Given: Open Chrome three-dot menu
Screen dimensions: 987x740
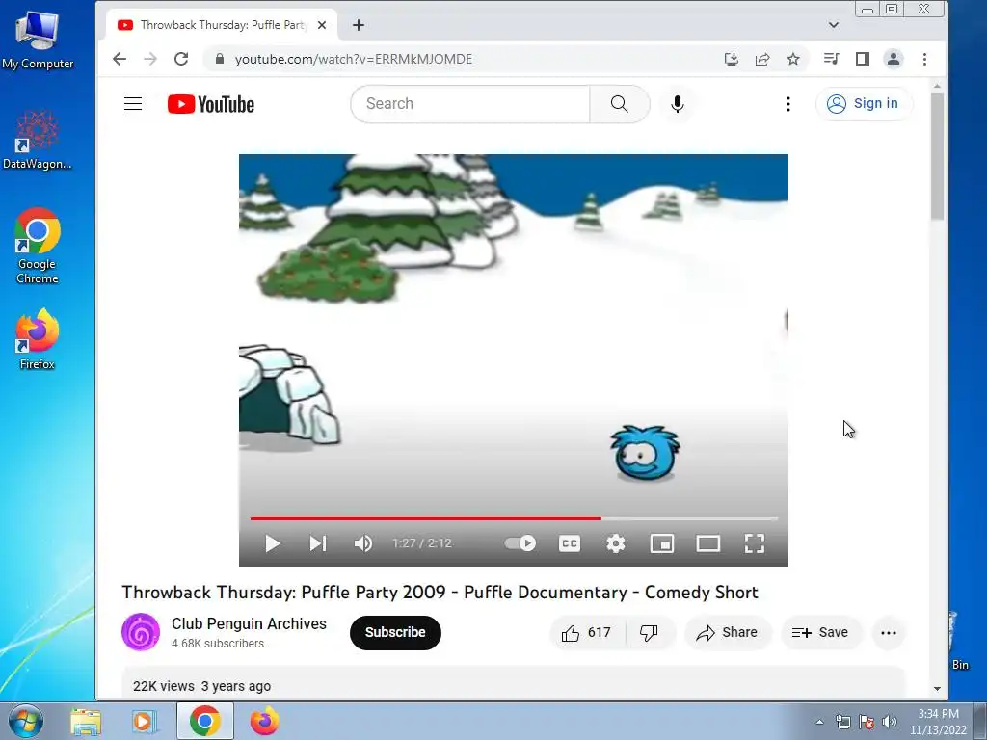Looking at the screenshot, I should point(924,59).
